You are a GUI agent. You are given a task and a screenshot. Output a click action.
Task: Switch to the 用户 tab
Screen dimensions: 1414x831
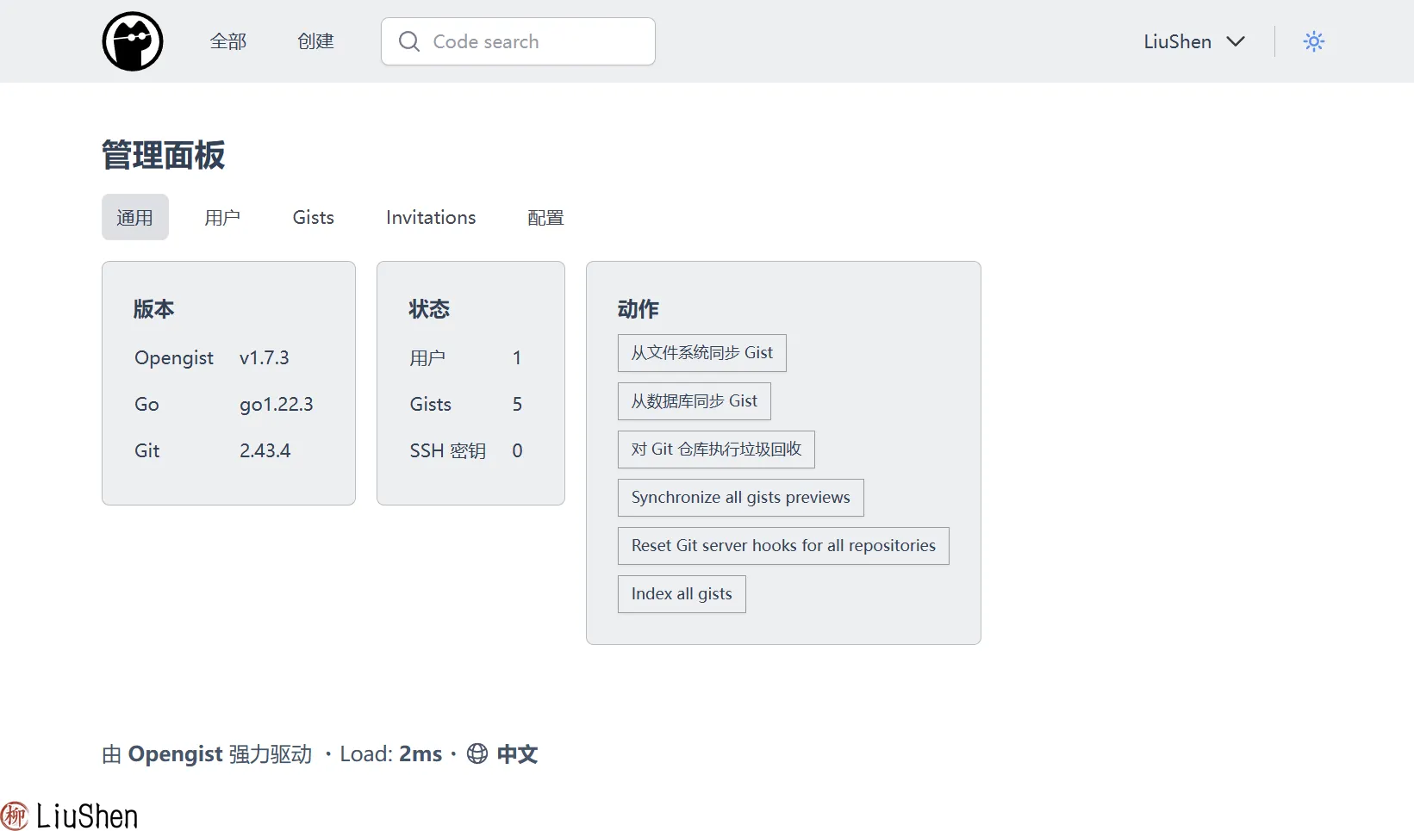(x=222, y=217)
